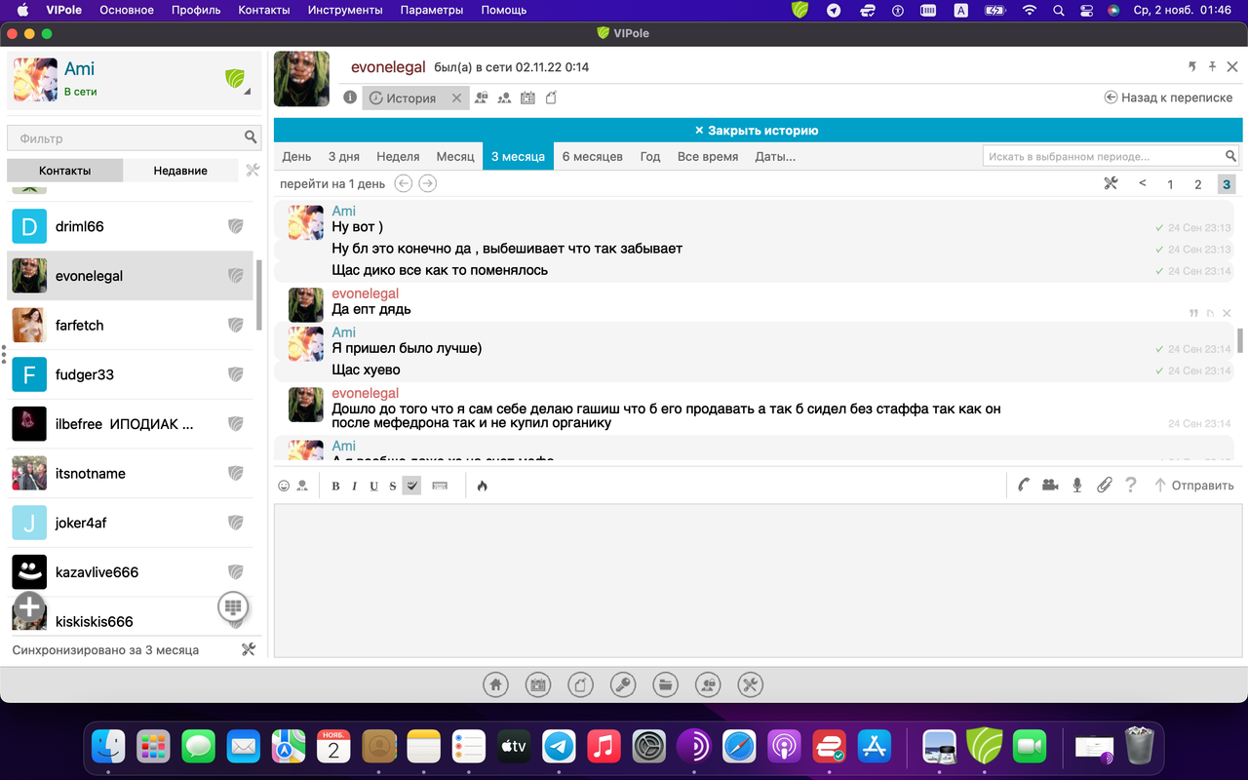Go to previous history page arrow
The width and height of the screenshot is (1248, 780).
tap(1143, 183)
